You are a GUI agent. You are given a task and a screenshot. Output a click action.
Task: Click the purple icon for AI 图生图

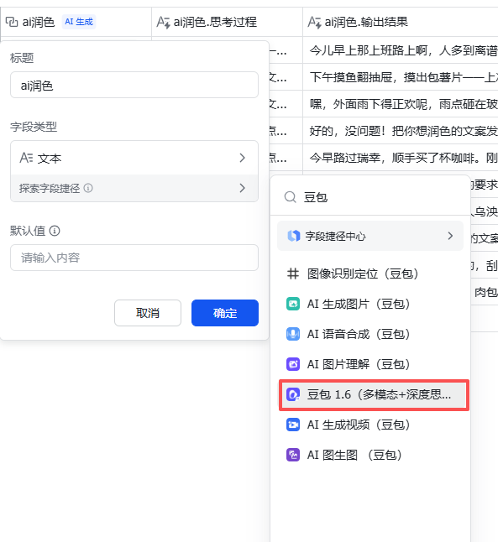[x=293, y=455]
